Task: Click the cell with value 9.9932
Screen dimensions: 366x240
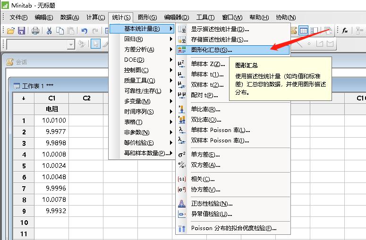Action: pos(51,211)
